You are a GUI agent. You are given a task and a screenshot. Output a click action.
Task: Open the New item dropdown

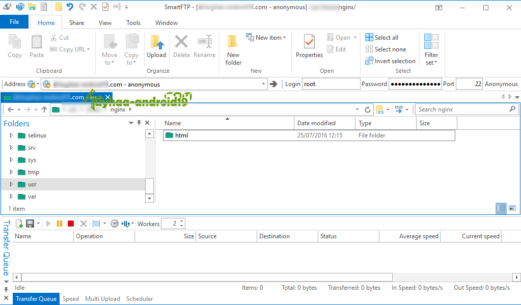point(266,38)
